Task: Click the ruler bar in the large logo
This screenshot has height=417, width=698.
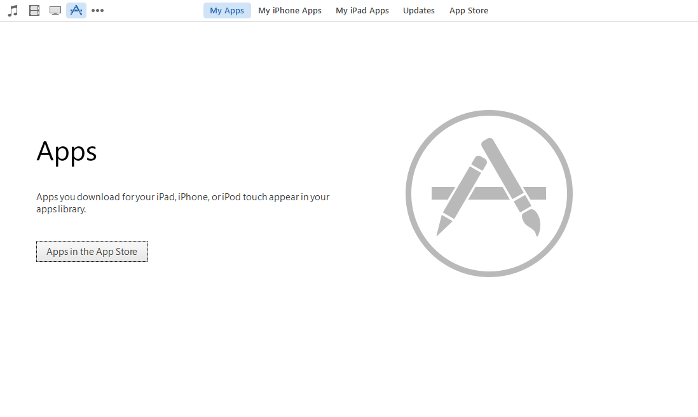Action: click(489, 193)
